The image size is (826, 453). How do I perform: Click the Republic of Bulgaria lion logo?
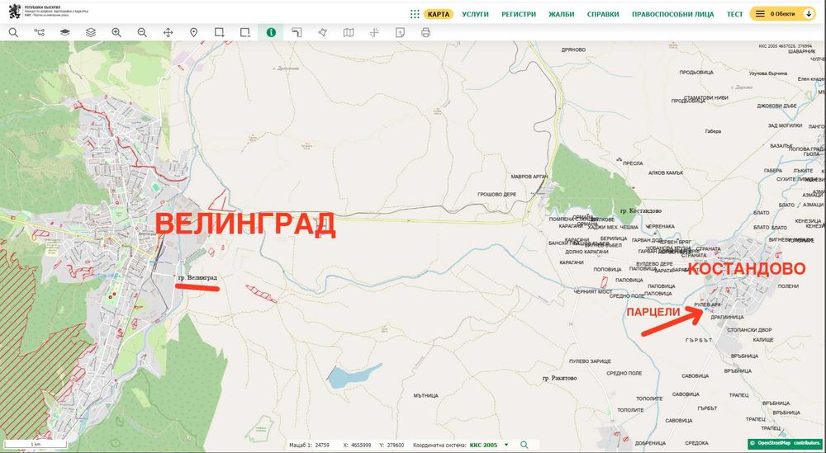(x=15, y=11)
